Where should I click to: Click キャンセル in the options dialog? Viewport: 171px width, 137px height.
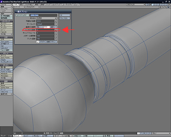pyautogui.click(x=65, y=18)
